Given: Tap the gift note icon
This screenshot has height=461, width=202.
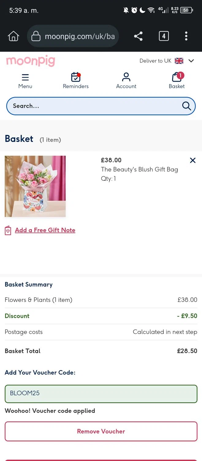Looking at the screenshot, I should coord(8,230).
